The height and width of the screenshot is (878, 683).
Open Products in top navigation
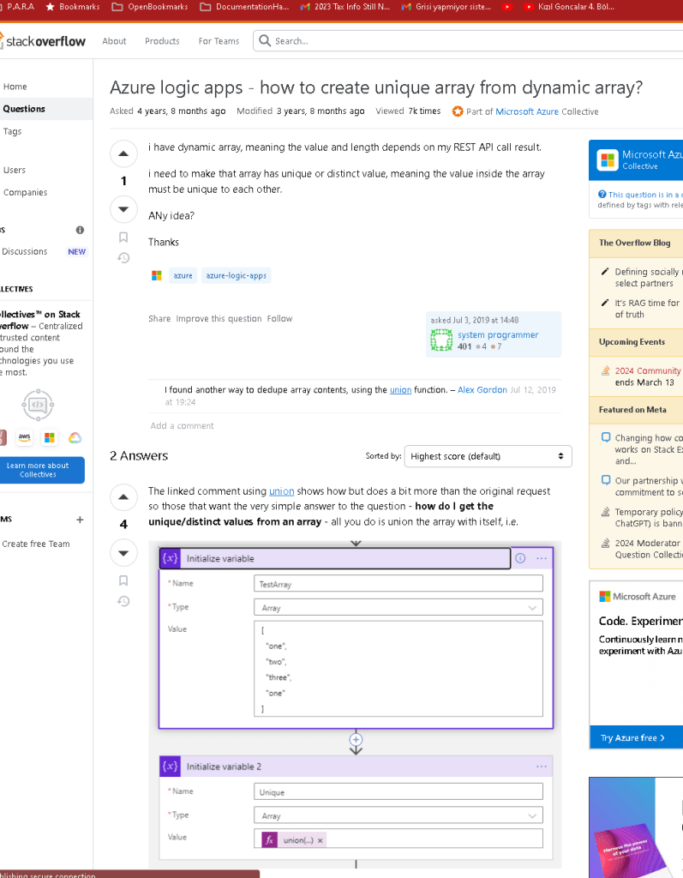coord(162,41)
